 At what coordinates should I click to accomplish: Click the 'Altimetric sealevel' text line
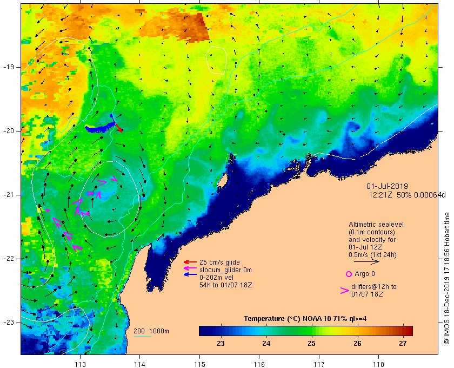click(x=376, y=225)
